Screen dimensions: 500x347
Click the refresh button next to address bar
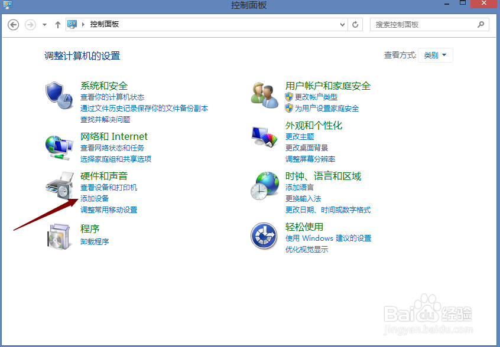355,24
